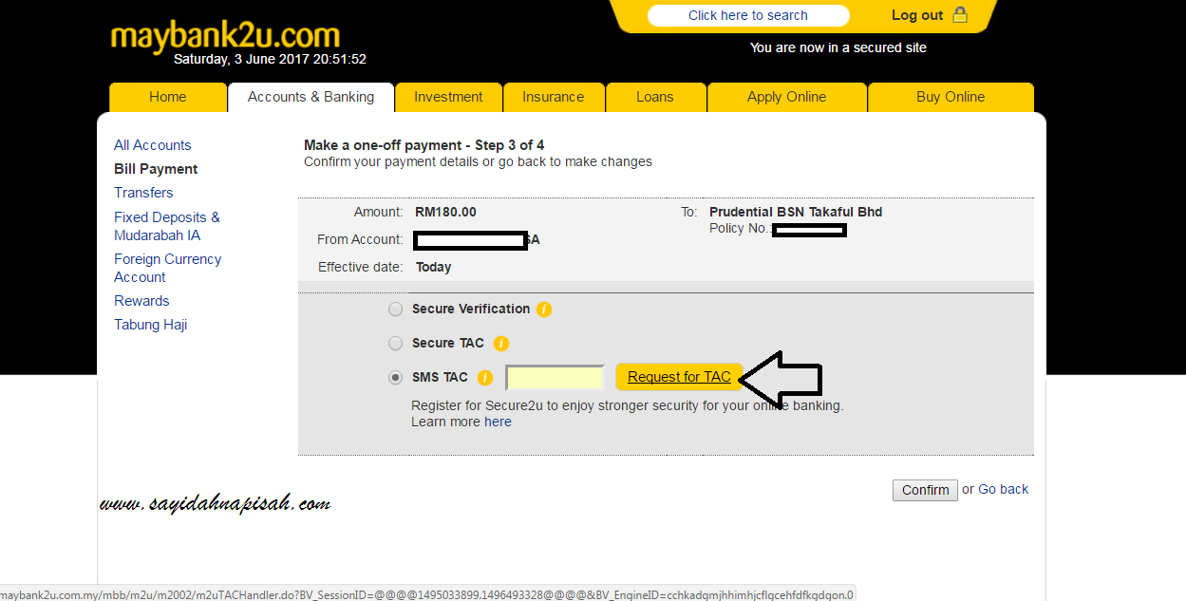1186x601 pixels.
Task: Open info icon next to Secure Verification
Action: (x=544, y=310)
